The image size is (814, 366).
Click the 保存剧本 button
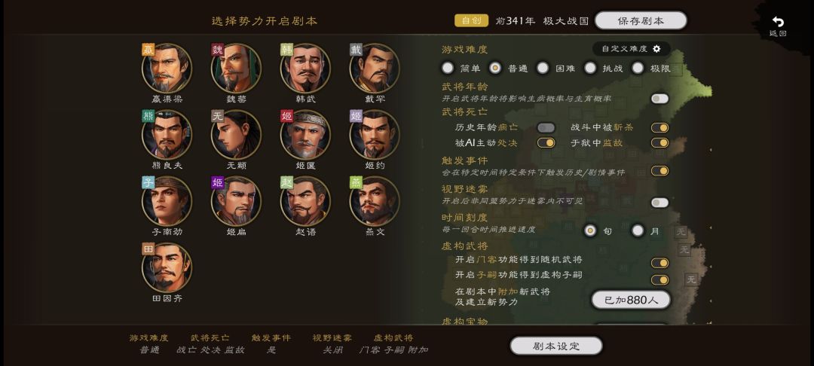641,21
